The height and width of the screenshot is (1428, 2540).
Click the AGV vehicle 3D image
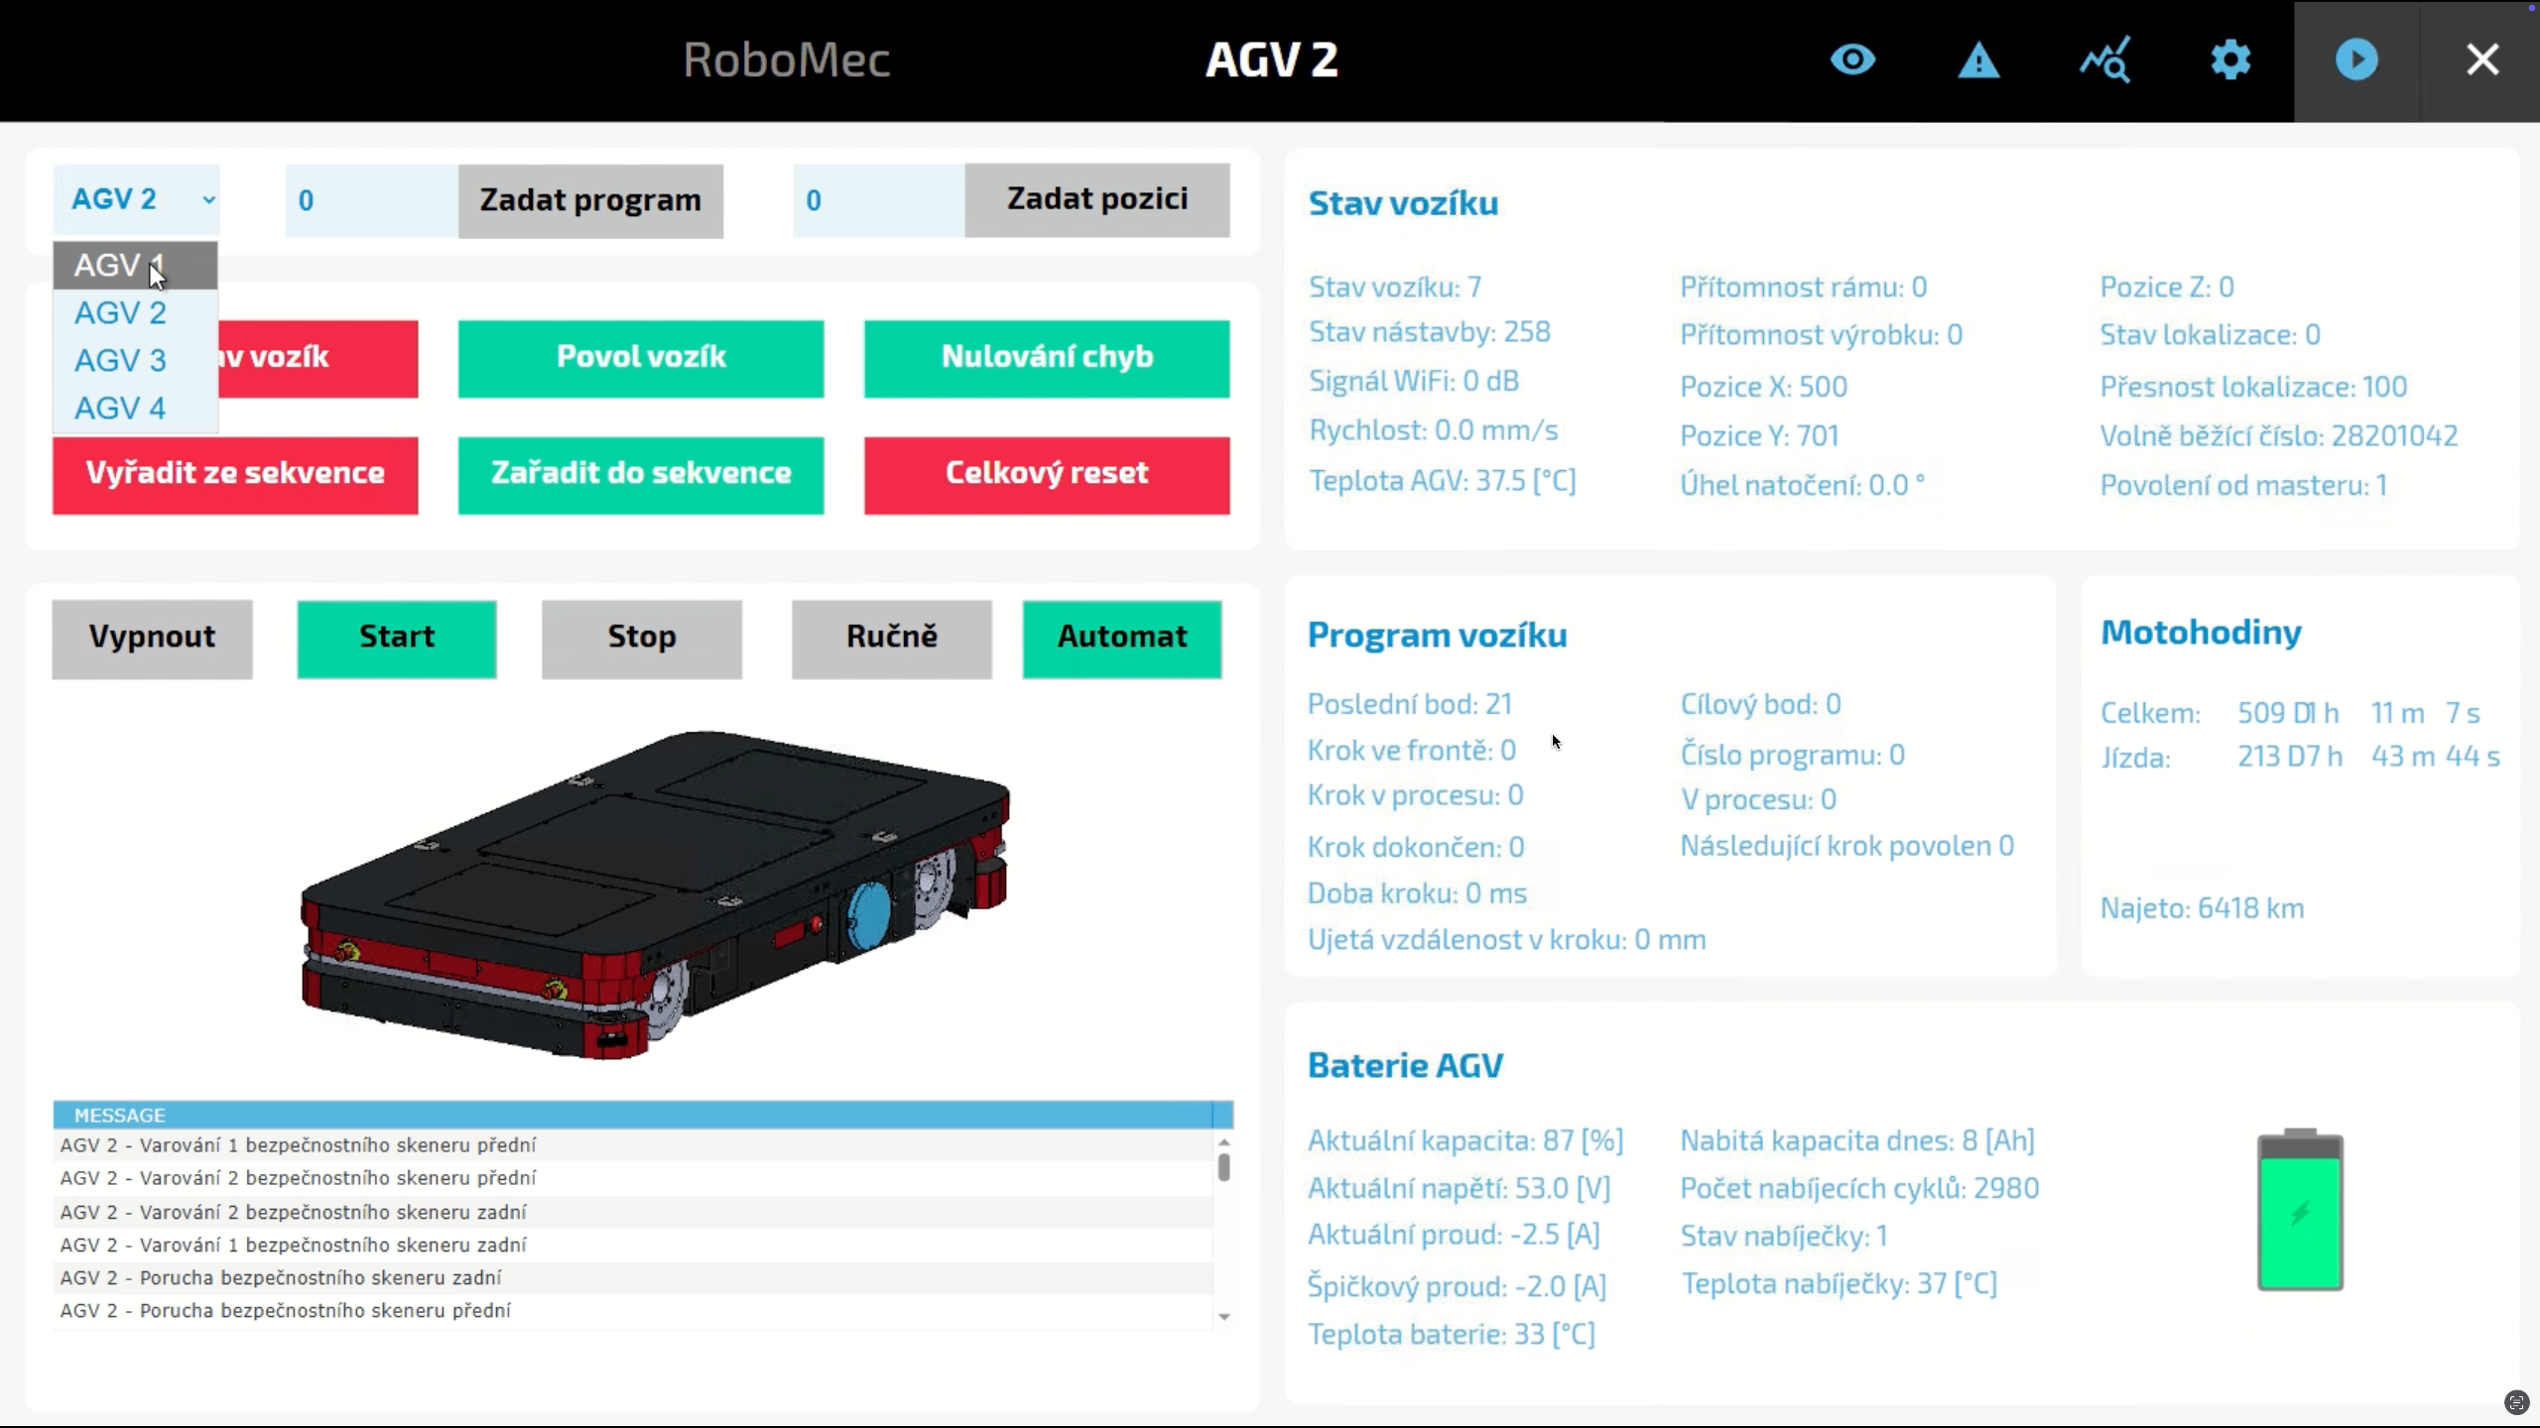(655, 892)
